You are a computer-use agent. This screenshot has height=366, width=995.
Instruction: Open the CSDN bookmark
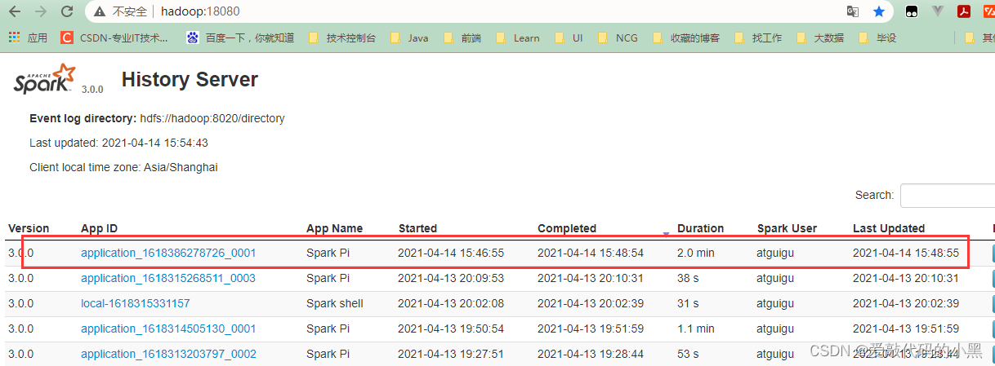pyautogui.click(x=114, y=37)
